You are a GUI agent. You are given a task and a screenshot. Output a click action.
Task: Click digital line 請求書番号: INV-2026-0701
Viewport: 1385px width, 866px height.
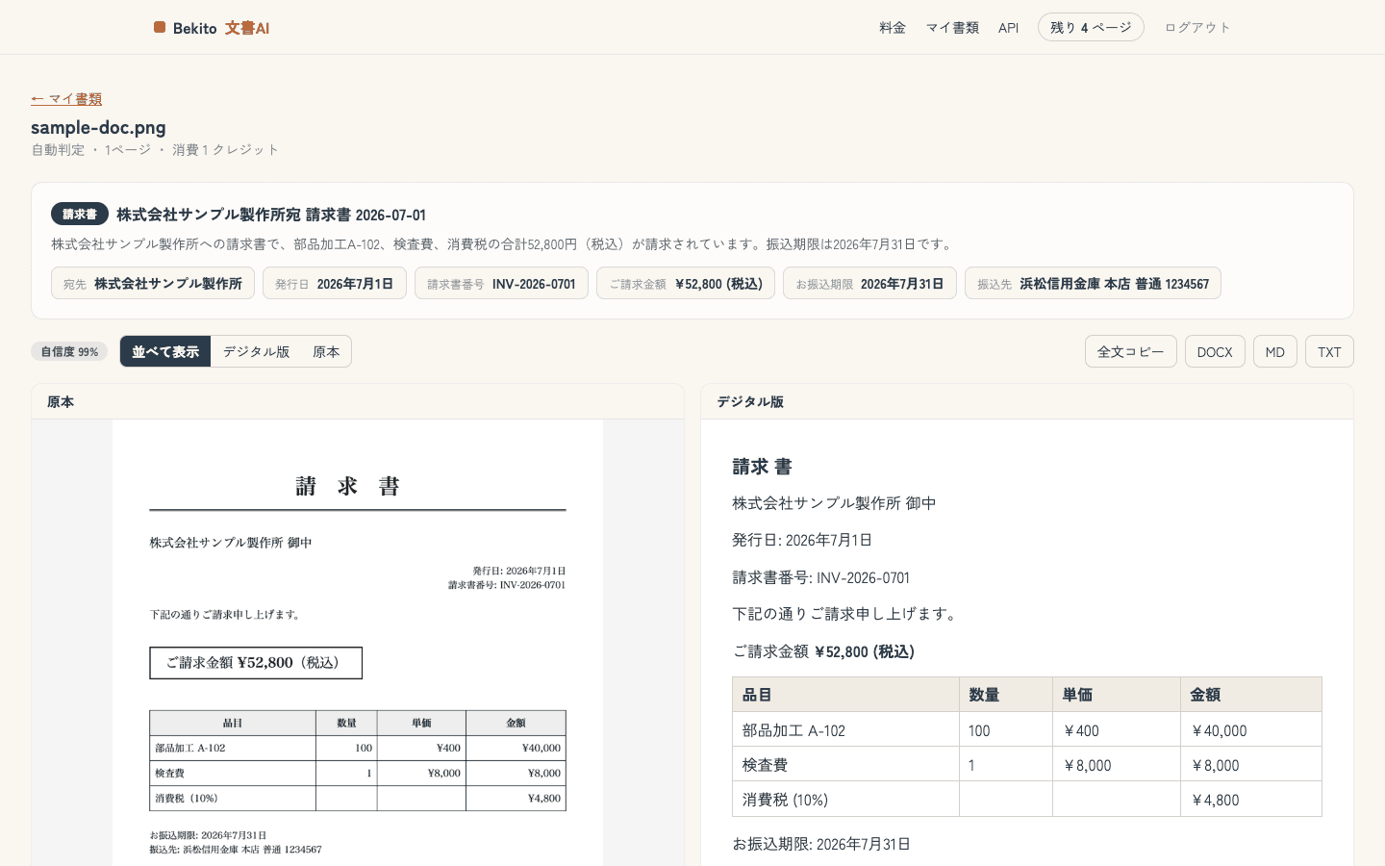pyautogui.click(x=820, y=577)
